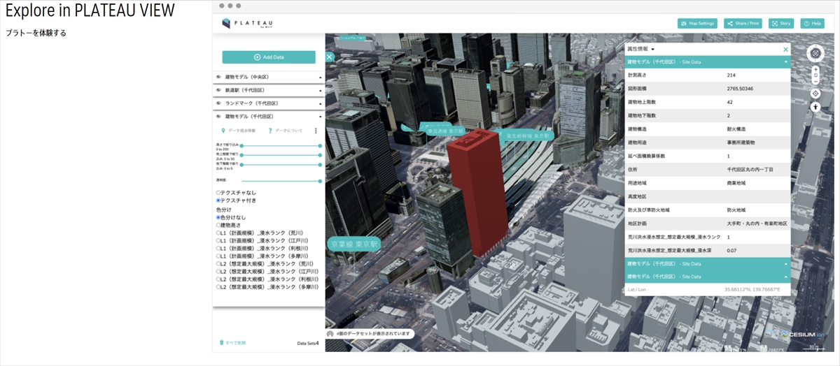Close the 属性情報 attribute panel
The image size is (840, 366).
(x=785, y=50)
